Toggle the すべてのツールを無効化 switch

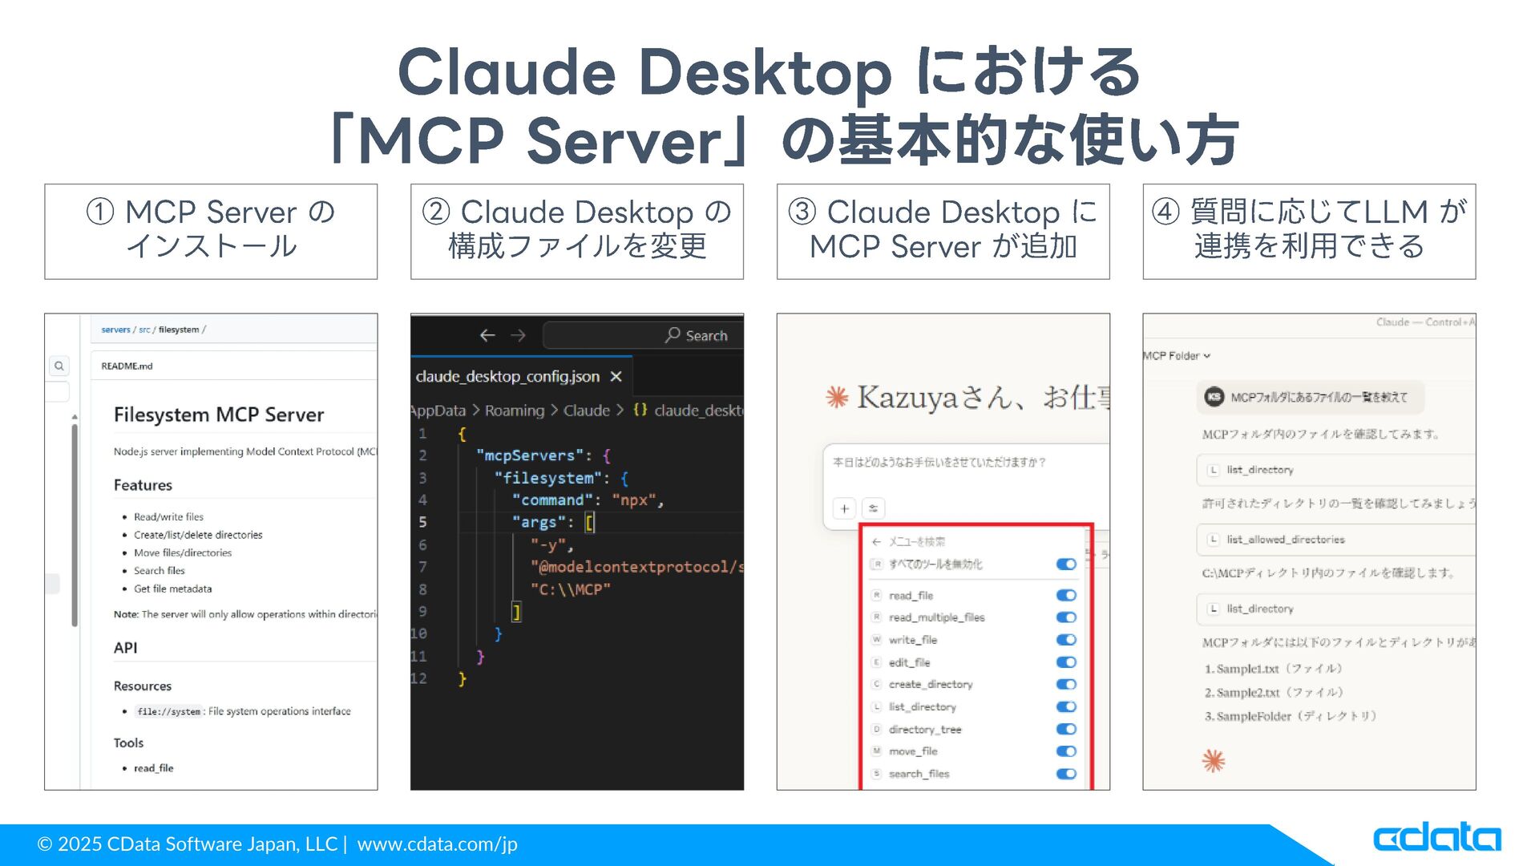(1066, 565)
